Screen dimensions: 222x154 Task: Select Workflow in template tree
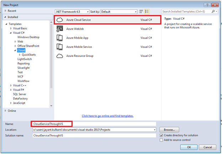point(23,81)
